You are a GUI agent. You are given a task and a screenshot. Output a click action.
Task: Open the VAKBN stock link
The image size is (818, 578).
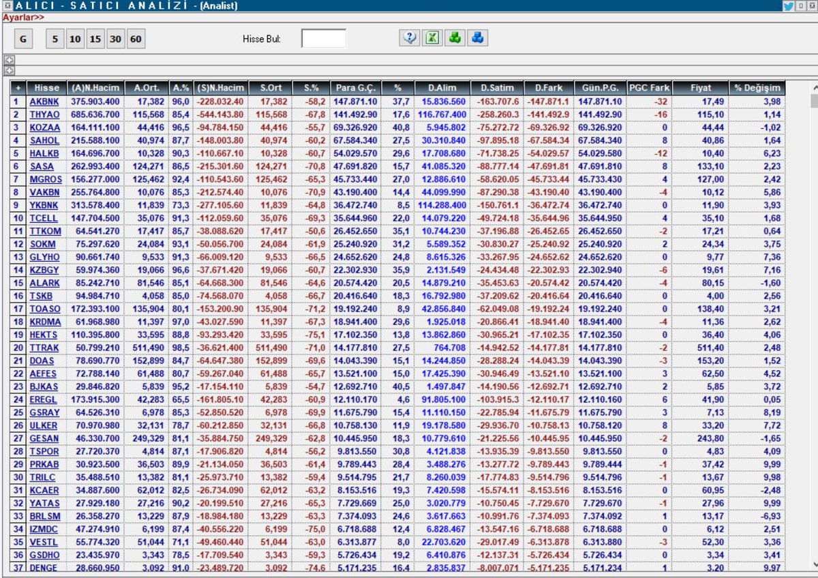(44, 192)
